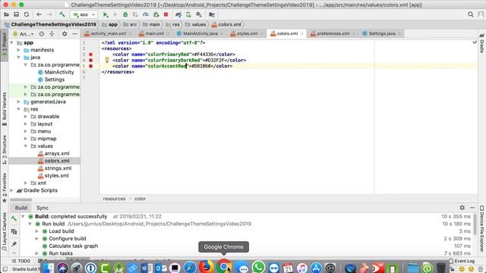Click the colorAccentRed gutter color swatch
The width and height of the screenshot is (486, 273).
pyautogui.click(x=91, y=66)
